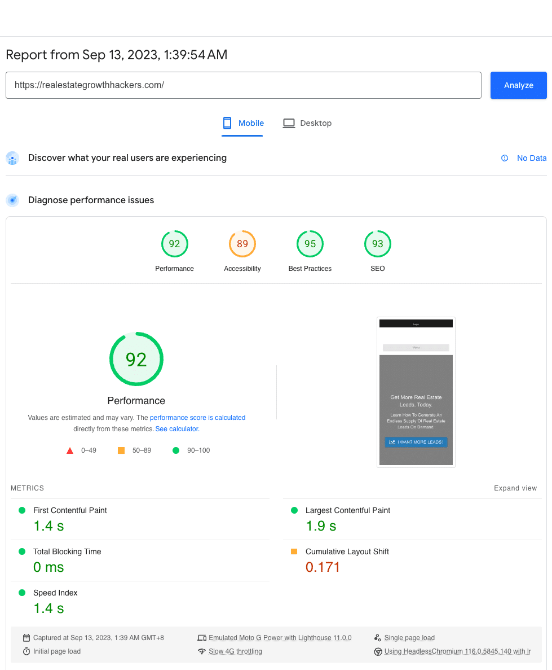
Task: Select the Accessibility score gauge 89
Action: (x=242, y=244)
